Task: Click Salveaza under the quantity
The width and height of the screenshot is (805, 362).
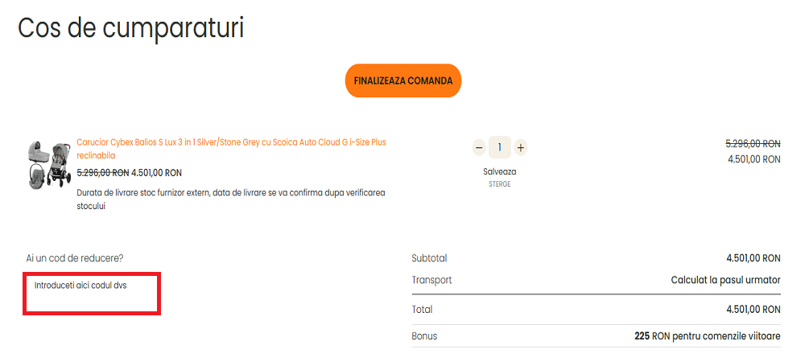Action: pyautogui.click(x=499, y=171)
